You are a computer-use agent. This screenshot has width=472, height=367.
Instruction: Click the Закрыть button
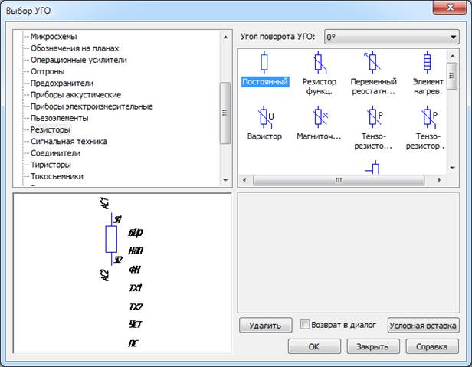(373, 346)
